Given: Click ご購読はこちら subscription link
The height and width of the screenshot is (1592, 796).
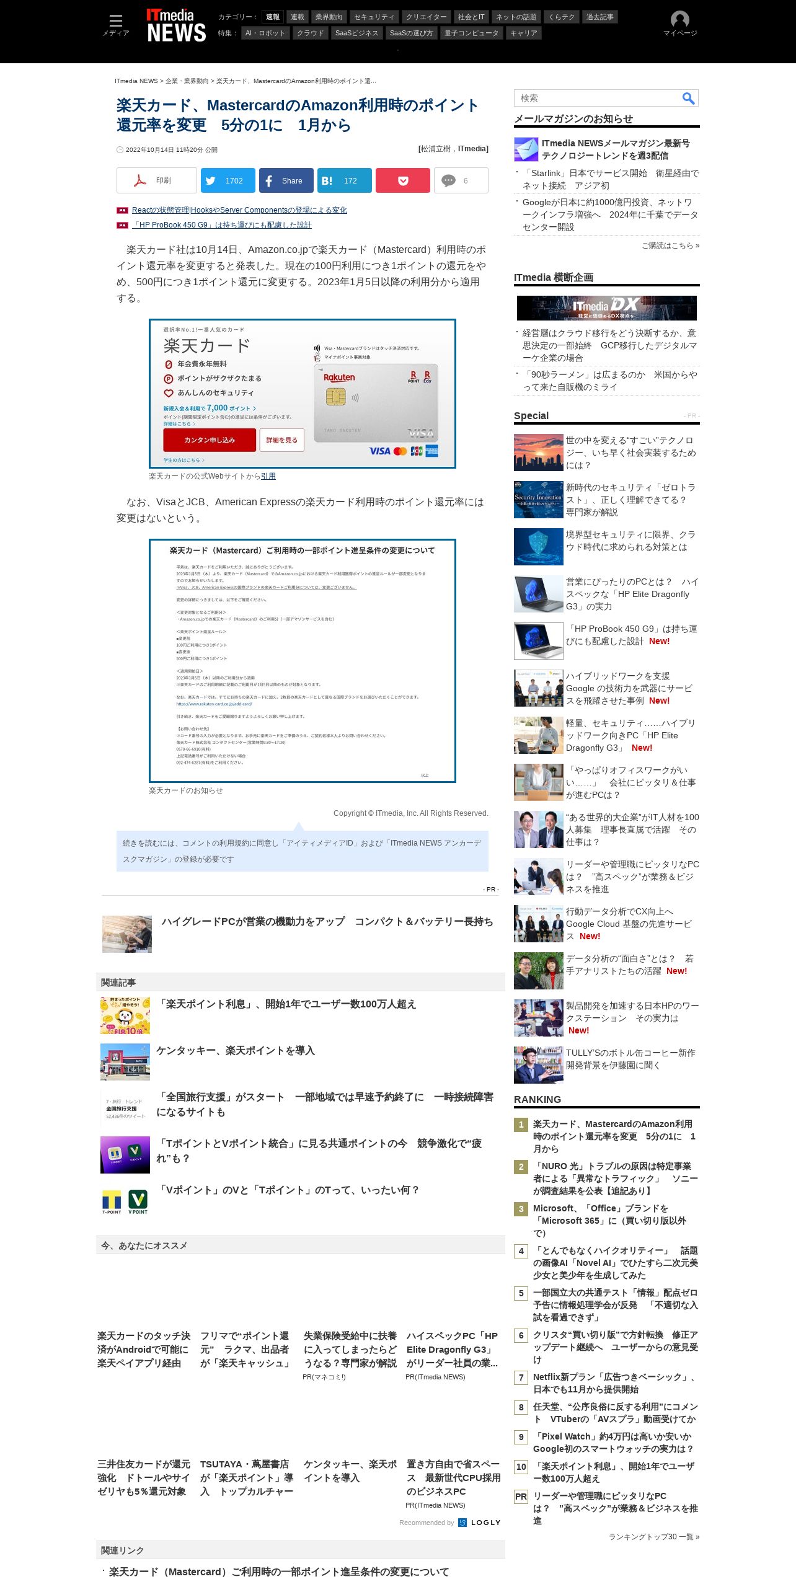Looking at the screenshot, I should [670, 245].
